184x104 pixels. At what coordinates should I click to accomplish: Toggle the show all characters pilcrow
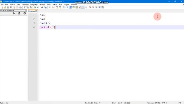67,7
